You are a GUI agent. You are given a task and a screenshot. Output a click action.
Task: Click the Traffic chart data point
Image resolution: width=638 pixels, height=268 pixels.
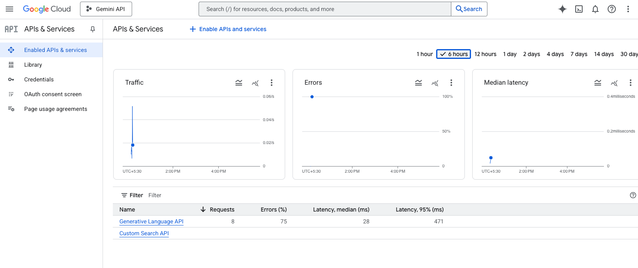[133, 145]
